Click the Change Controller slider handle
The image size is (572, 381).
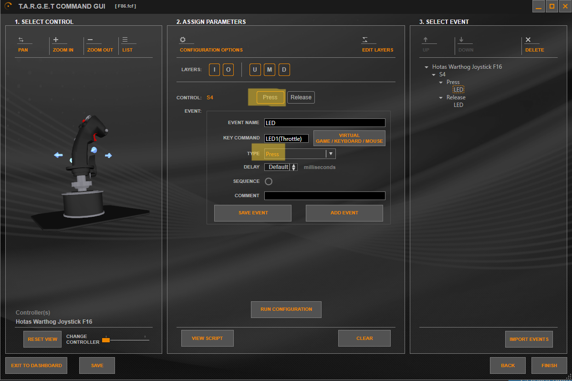106,340
